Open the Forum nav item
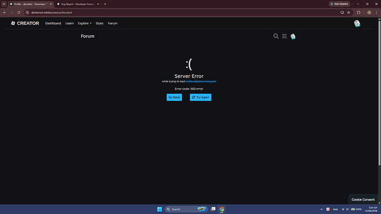The image size is (381, 214). pyautogui.click(x=113, y=23)
